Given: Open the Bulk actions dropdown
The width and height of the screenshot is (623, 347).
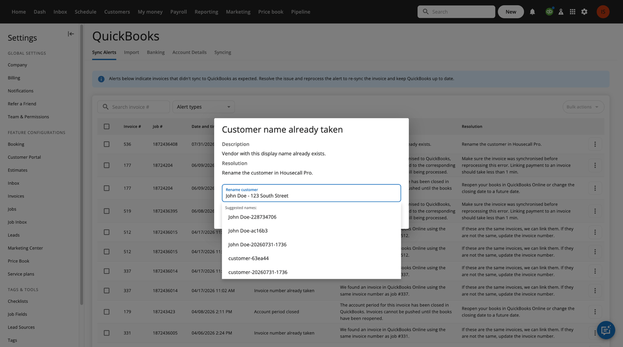Looking at the screenshot, I should pos(583,107).
